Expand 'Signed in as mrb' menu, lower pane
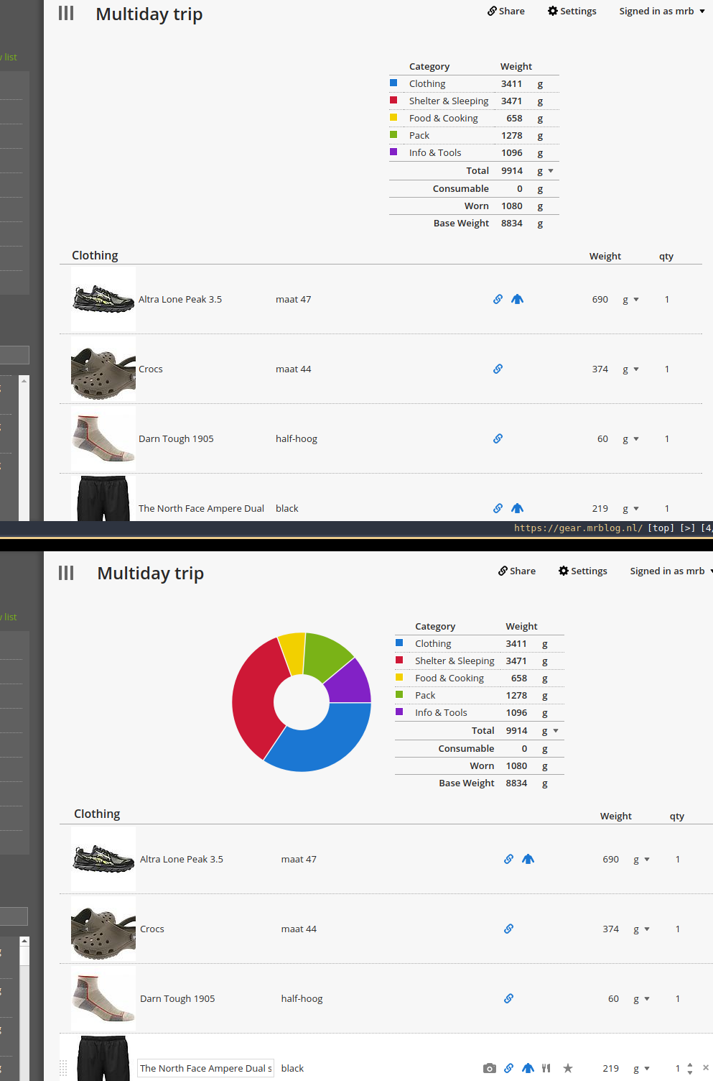 tap(671, 571)
